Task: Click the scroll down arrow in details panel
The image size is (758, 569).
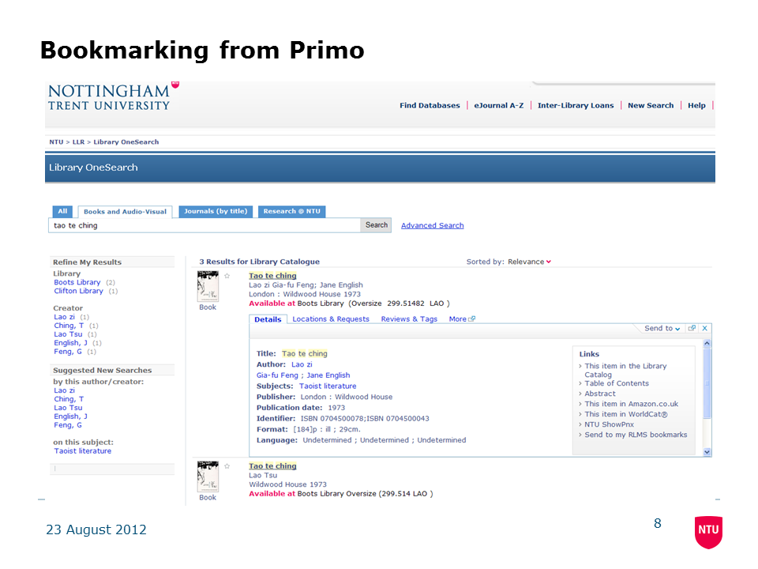Action: [x=707, y=452]
